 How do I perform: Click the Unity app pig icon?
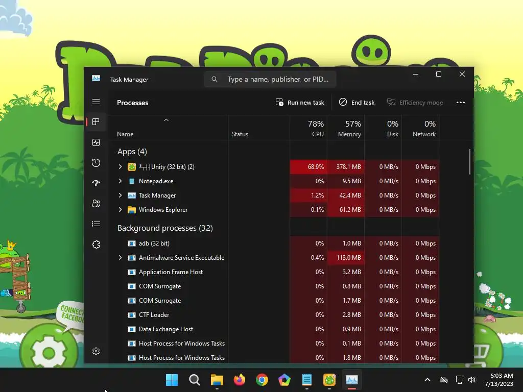pos(132,167)
